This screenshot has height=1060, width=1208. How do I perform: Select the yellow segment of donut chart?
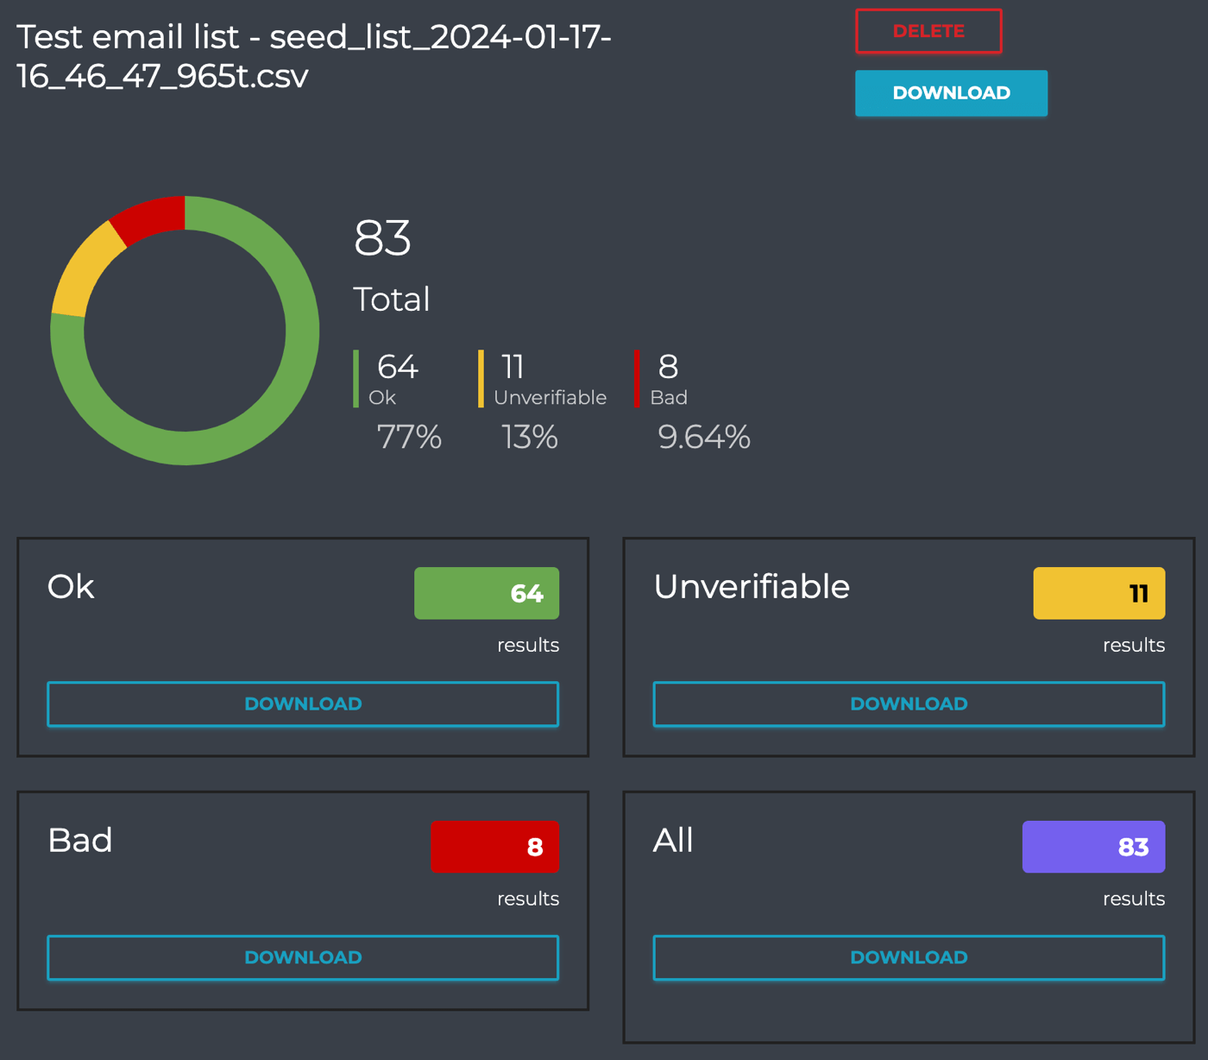(84, 269)
